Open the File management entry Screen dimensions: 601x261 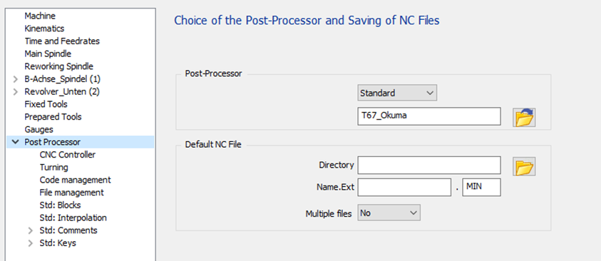72,193
